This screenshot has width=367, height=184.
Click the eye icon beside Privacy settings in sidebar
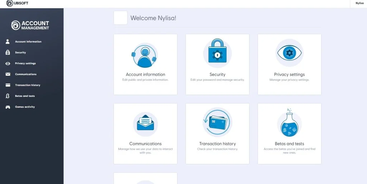(8, 63)
